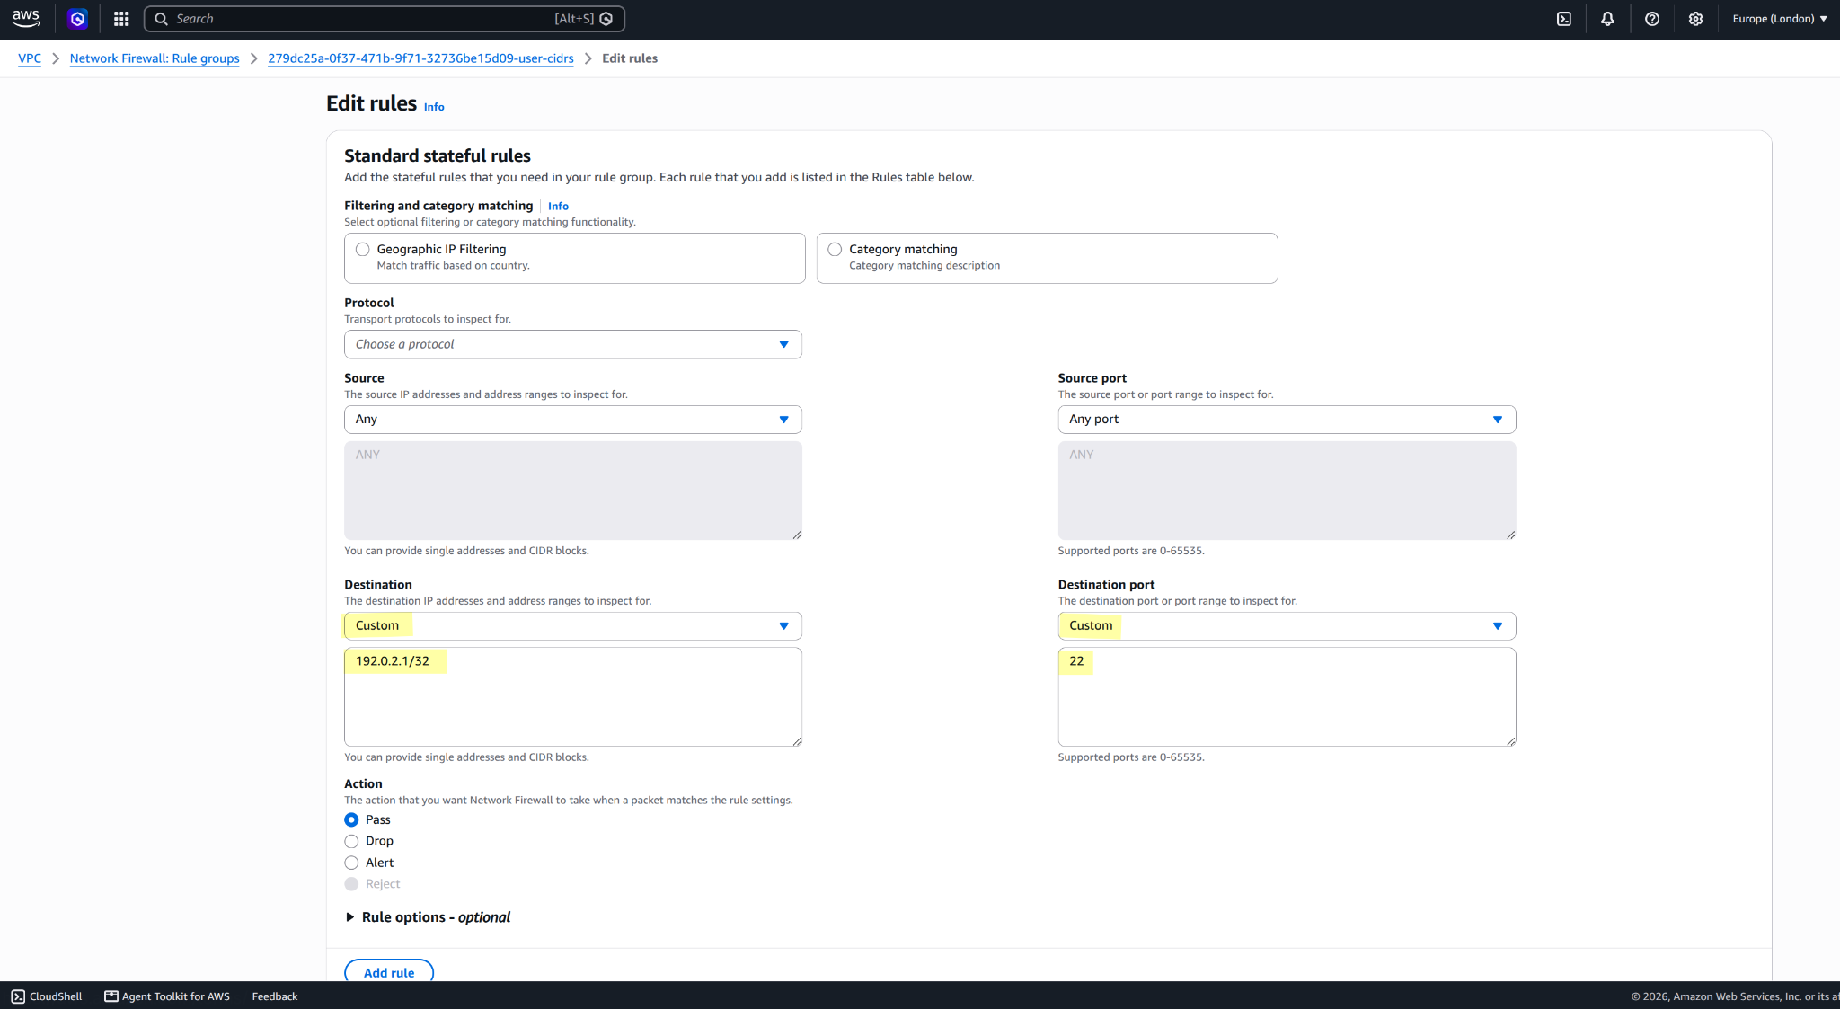Image resolution: width=1840 pixels, height=1009 pixels.
Task: Click the search magnifier icon
Action: point(162,19)
